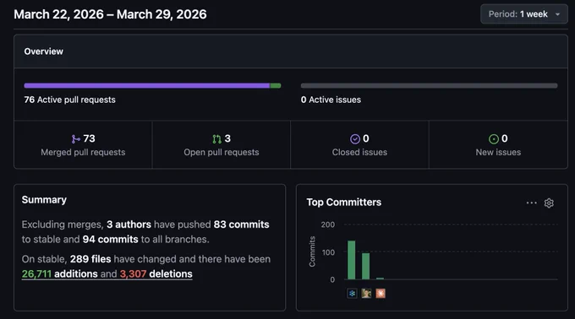Click the Summary heading
The image size is (575, 319).
pyautogui.click(x=44, y=200)
